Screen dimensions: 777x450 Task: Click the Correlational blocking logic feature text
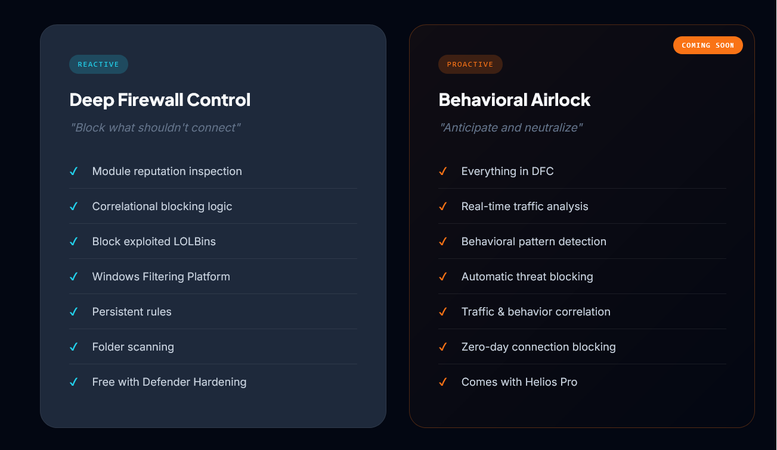162,207
